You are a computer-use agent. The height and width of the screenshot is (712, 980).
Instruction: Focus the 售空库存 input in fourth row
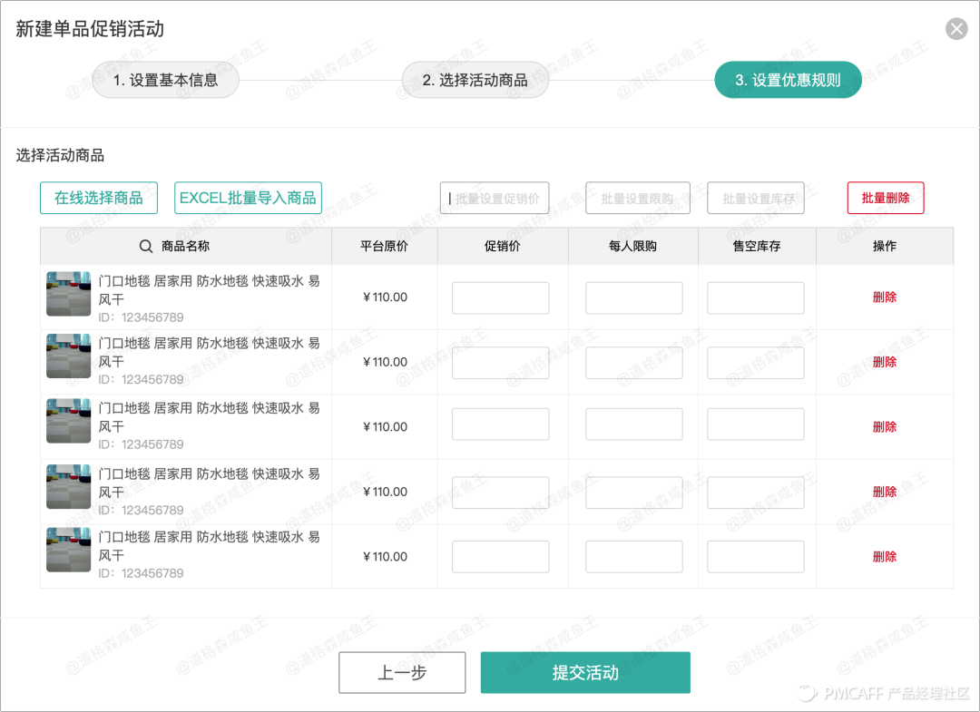coord(756,493)
